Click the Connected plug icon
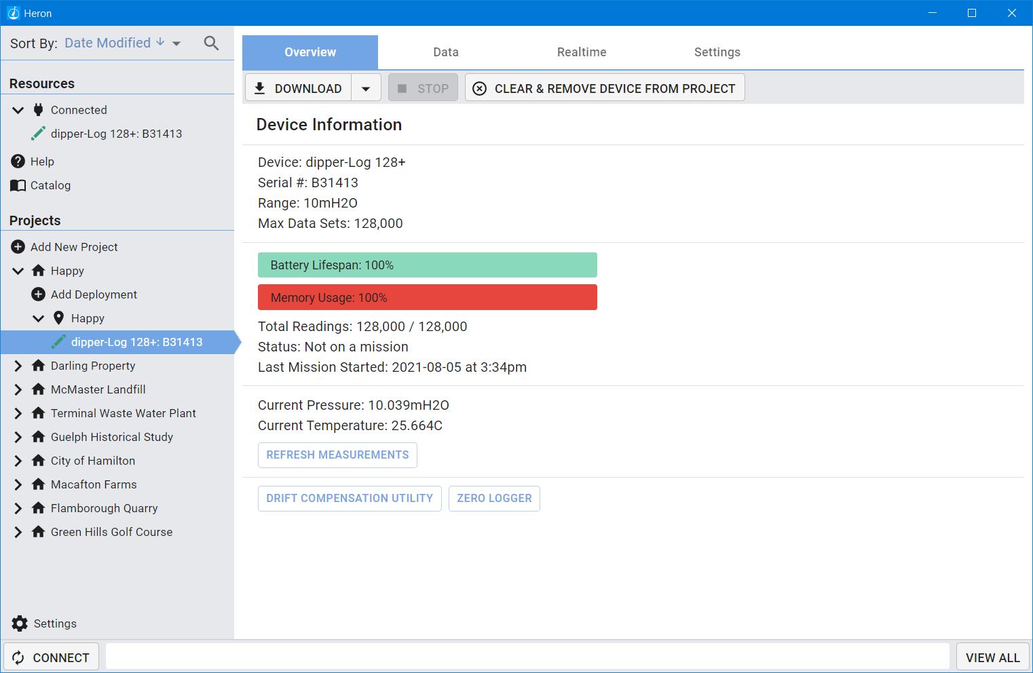The image size is (1033, 673). point(39,110)
